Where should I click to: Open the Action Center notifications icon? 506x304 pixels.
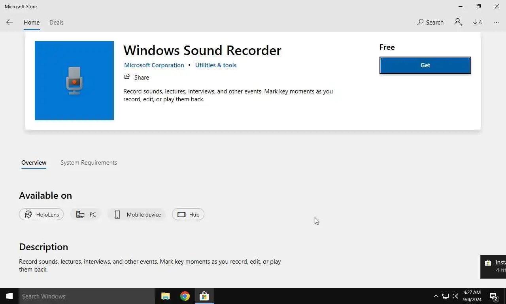pos(493,296)
